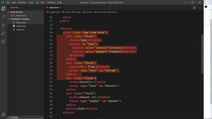Click the VS Code logo icon
This screenshot has height=119, width=212.
tap(2, 2)
